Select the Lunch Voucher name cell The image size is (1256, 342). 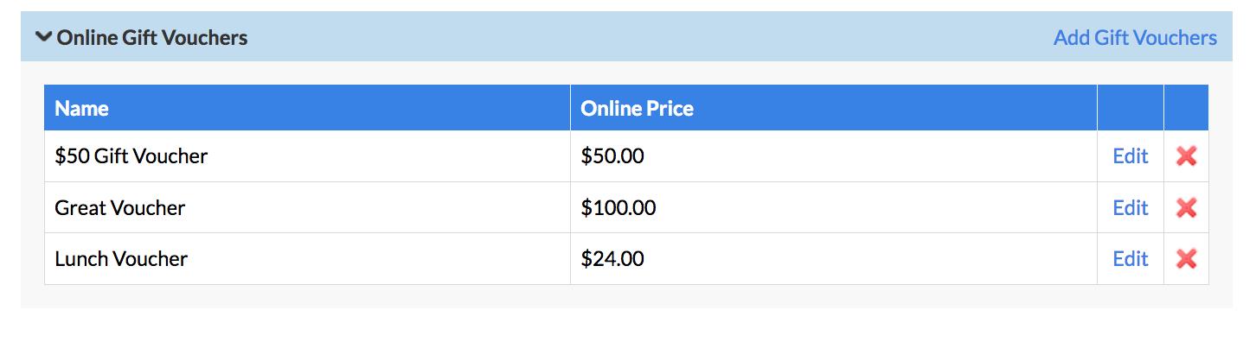(x=307, y=258)
